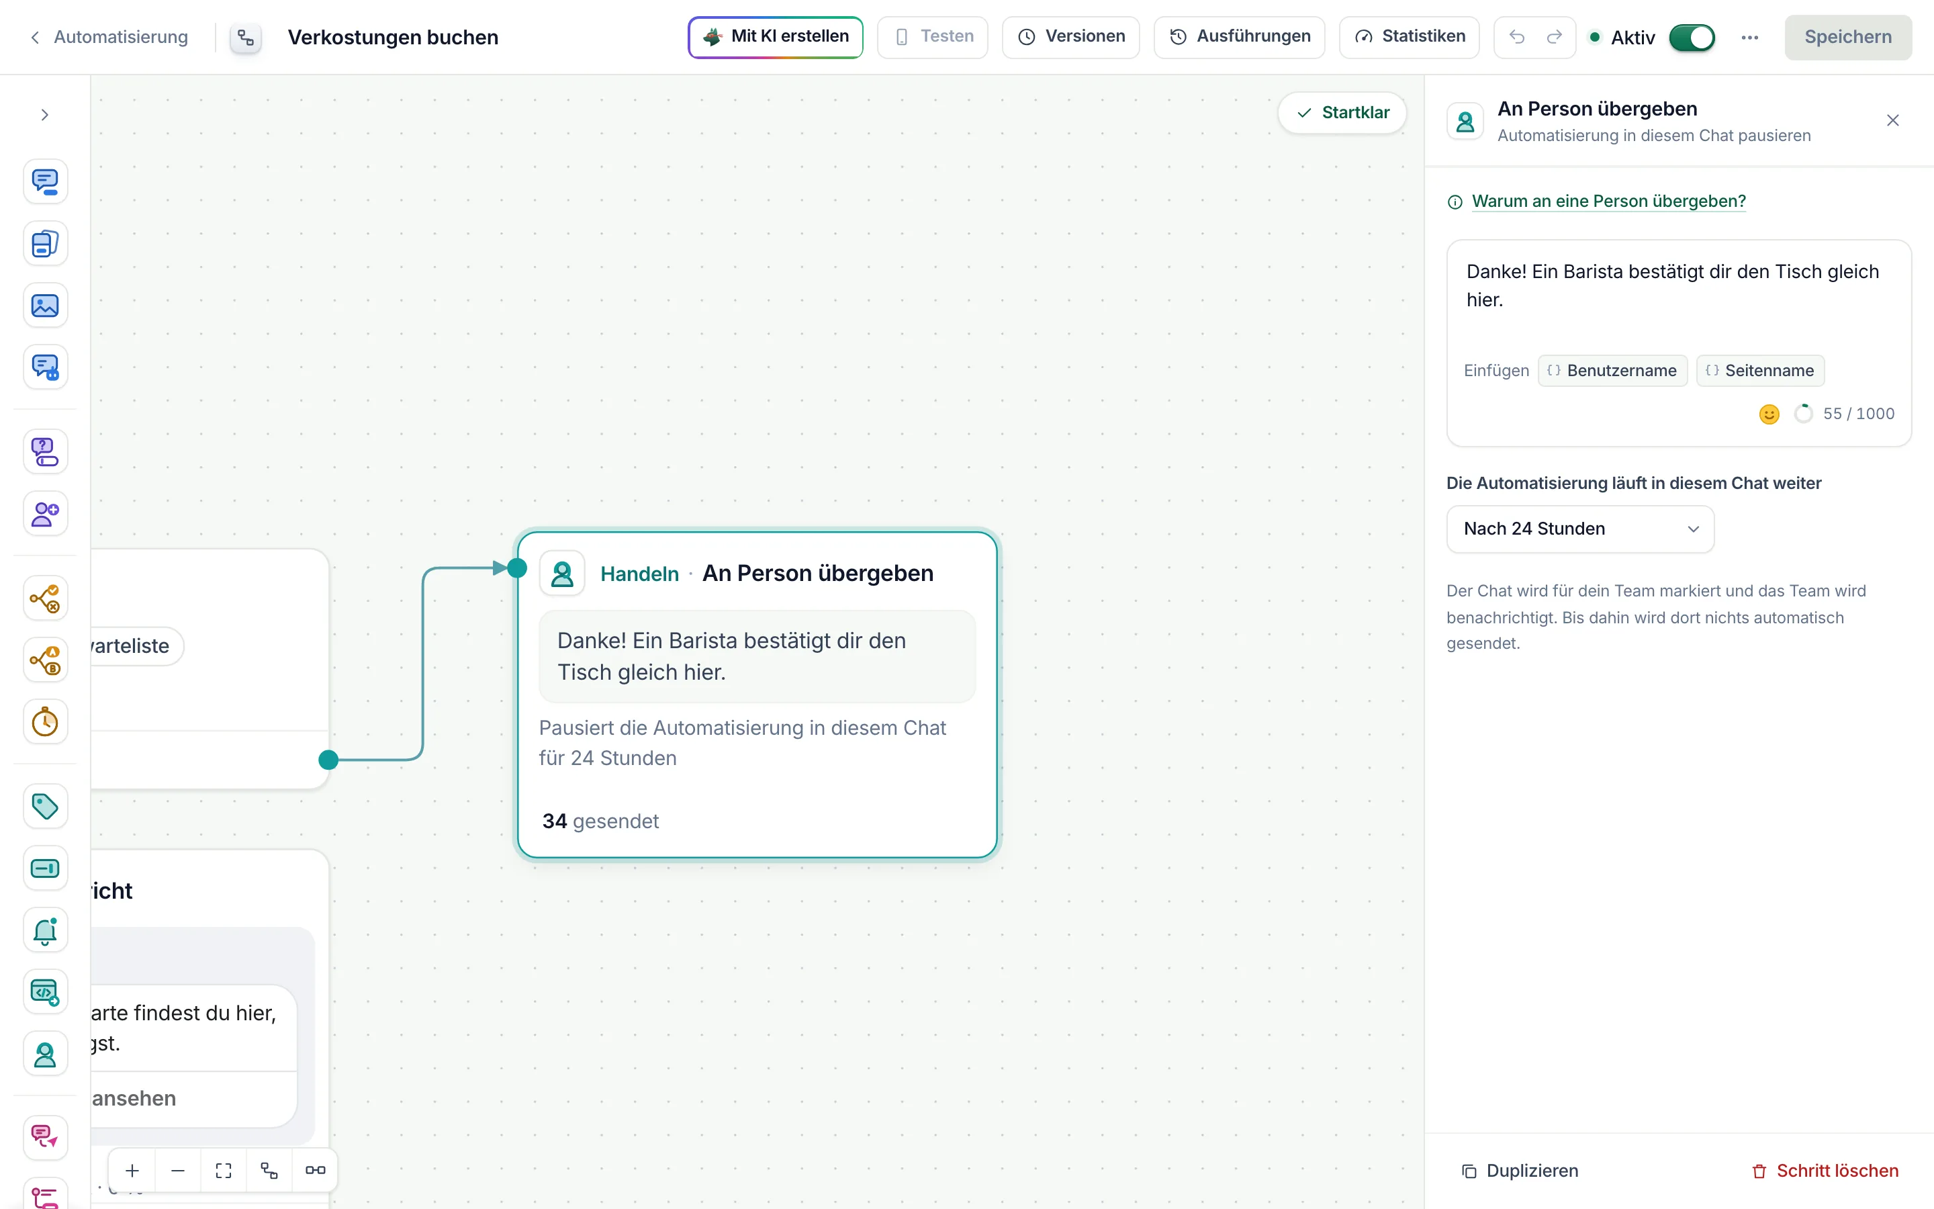Select the question step icon in sidebar
The height and width of the screenshot is (1209, 1934).
click(45, 452)
